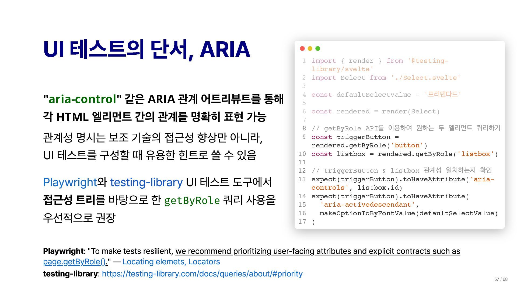Click the closing parenthesis on code line 17
The image size is (517, 291).
click(x=313, y=222)
